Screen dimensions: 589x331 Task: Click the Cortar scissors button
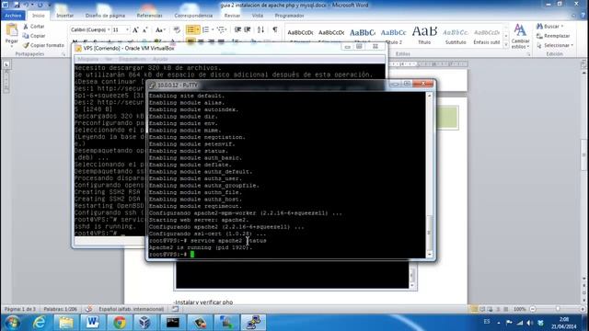(34, 27)
